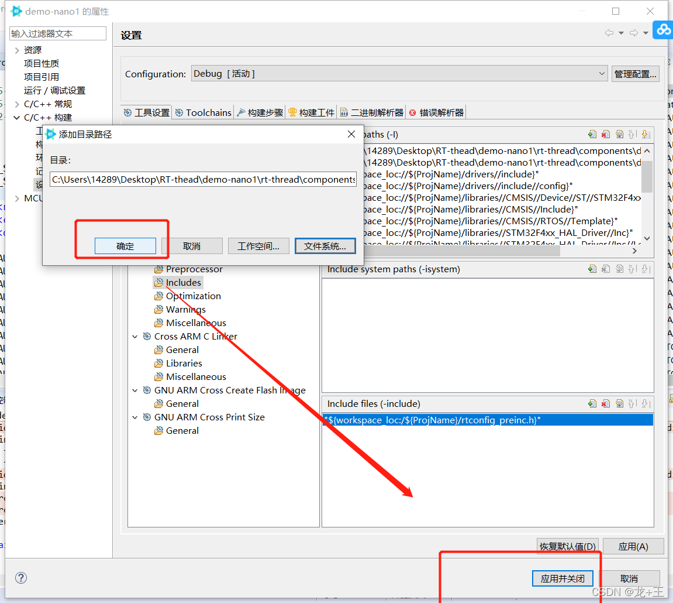Open forward history dropdown arrow
Screen dimensions: 673x603
(x=646, y=33)
